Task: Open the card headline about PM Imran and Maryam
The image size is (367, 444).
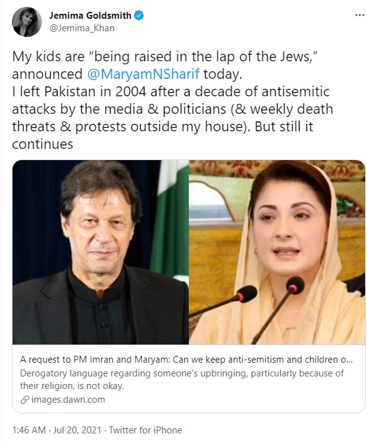Action: [186, 360]
